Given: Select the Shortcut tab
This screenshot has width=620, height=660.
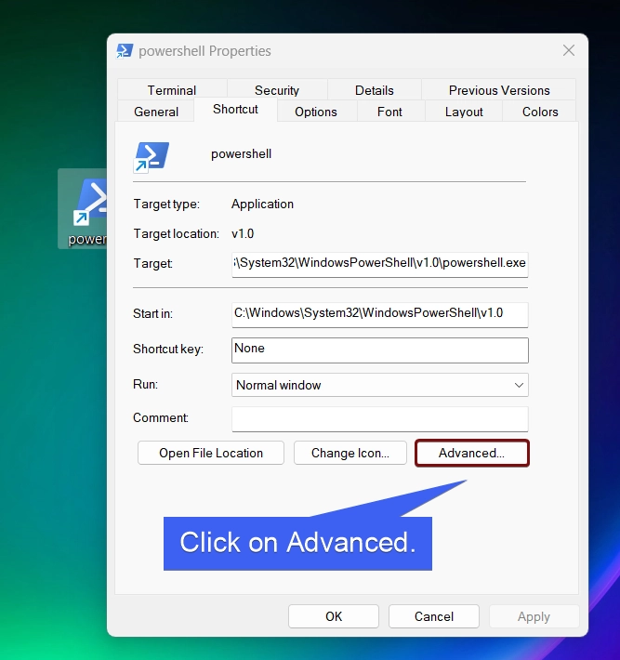Looking at the screenshot, I should click(235, 109).
